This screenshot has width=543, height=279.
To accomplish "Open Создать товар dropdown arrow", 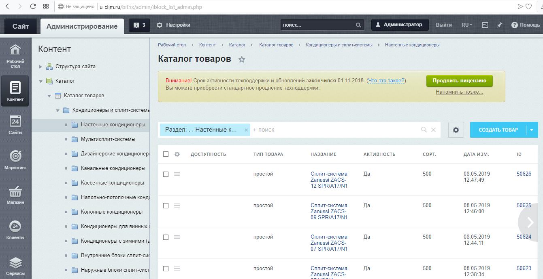I will [532, 130].
